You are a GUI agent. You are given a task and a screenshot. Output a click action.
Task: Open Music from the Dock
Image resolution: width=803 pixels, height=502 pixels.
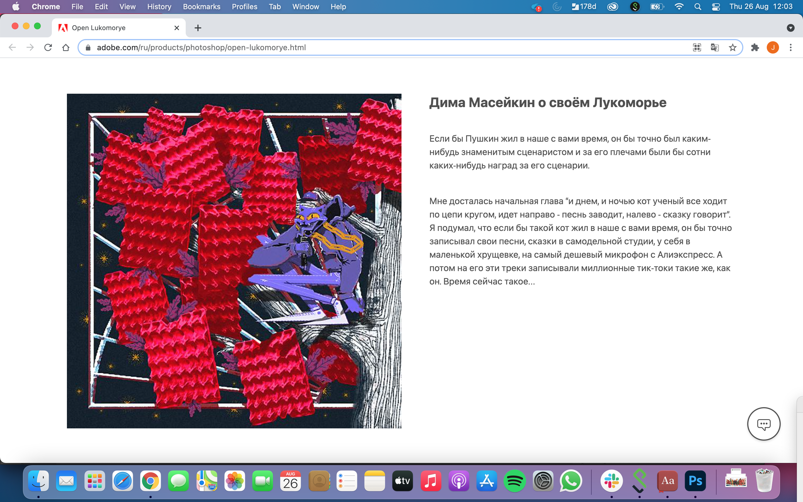click(431, 481)
